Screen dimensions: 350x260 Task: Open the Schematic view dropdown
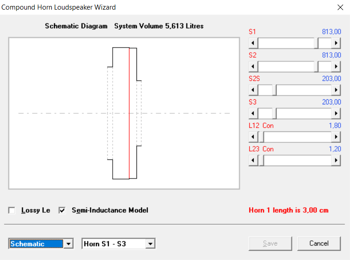point(68,244)
